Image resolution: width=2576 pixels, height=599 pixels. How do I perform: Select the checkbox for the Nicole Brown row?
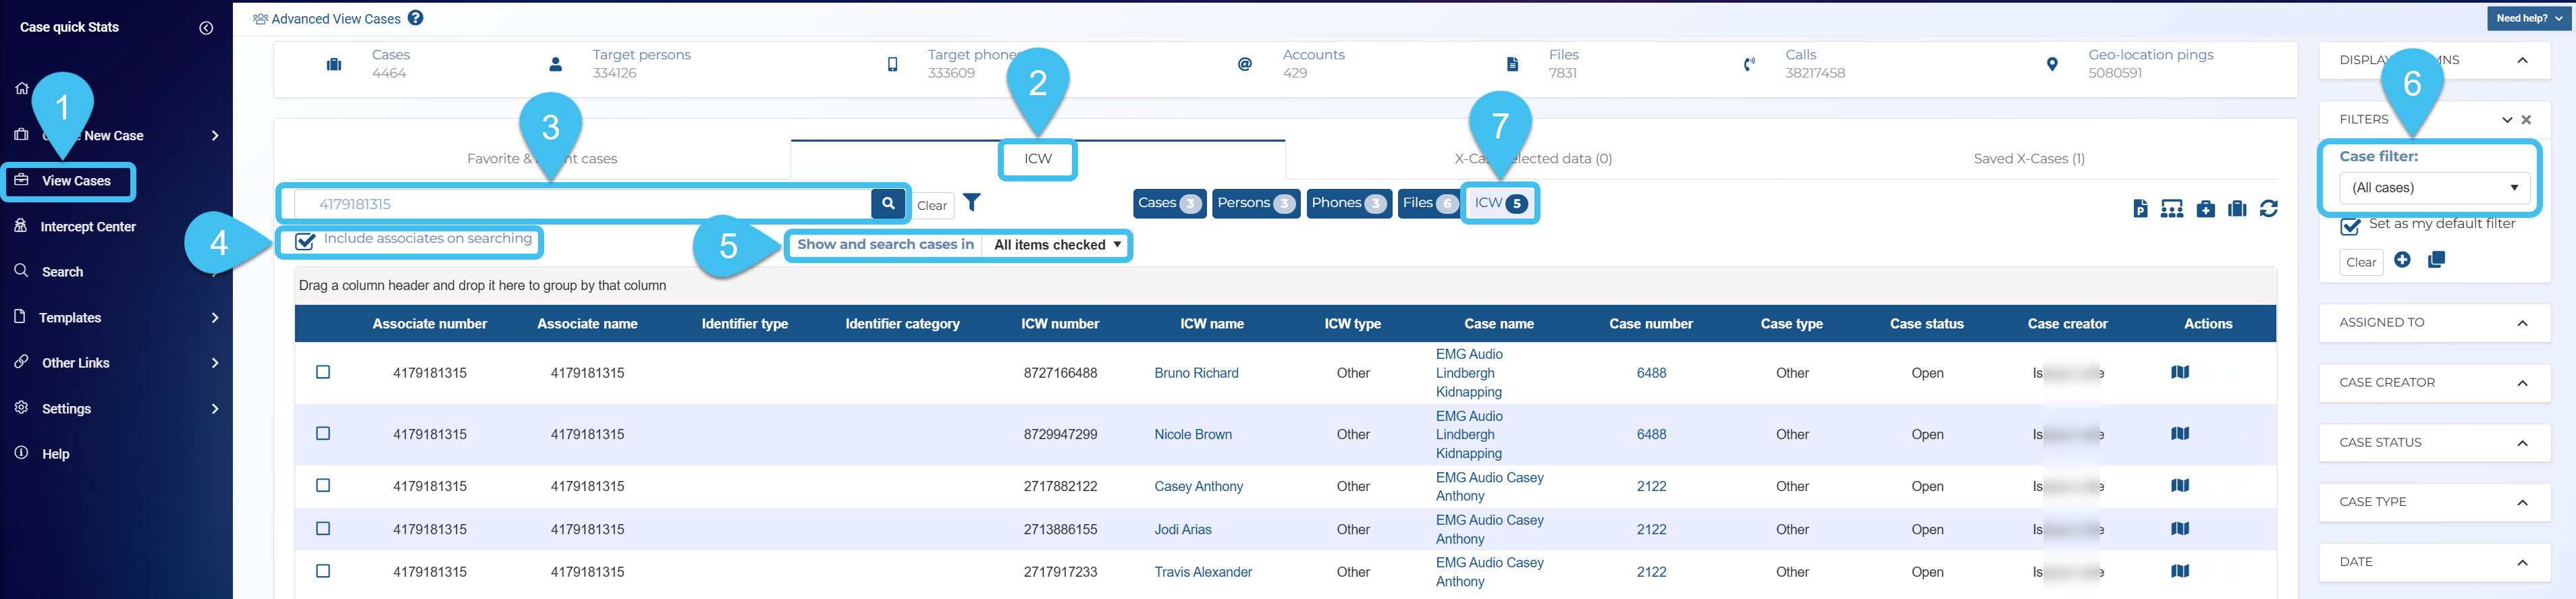(323, 434)
